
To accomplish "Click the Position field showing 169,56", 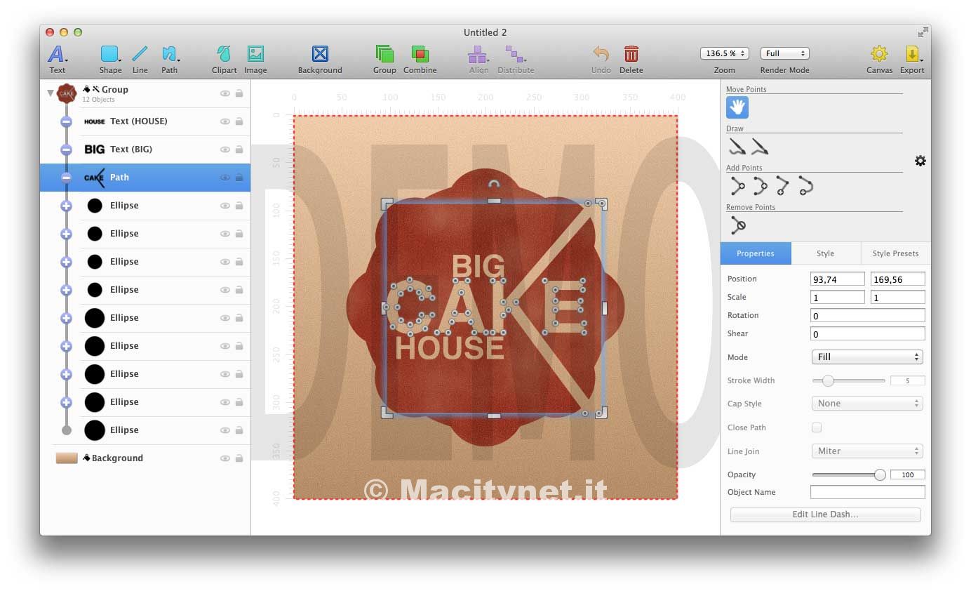I will point(898,279).
